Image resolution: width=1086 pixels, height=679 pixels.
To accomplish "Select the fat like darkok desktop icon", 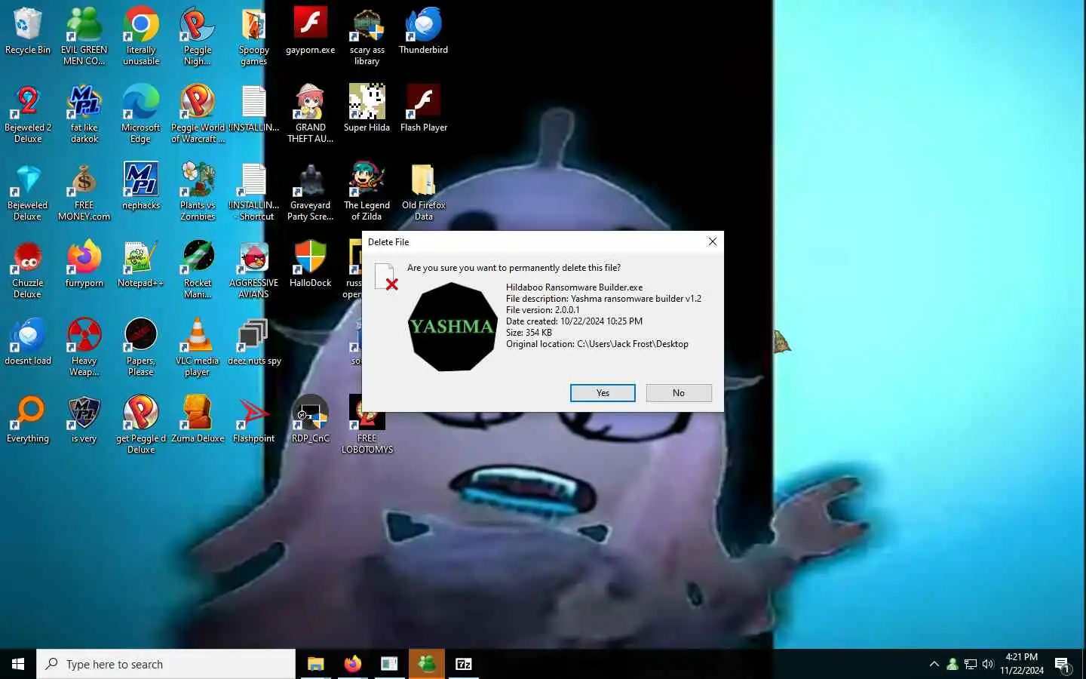I will coord(84,114).
